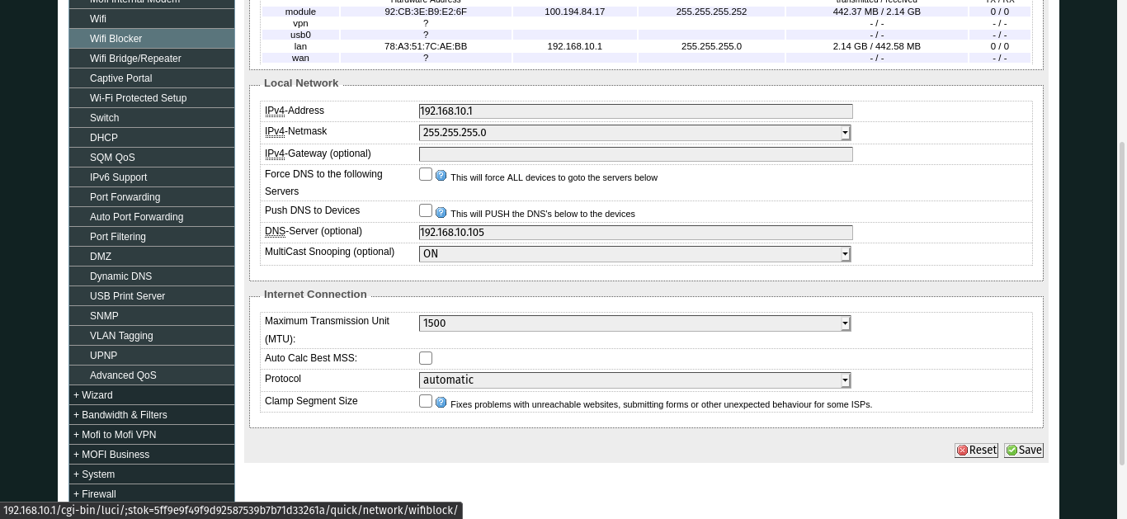Expand the Firewall section
Image resolution: width=1127 pixels, height=519 pixels.
(98, 494)
